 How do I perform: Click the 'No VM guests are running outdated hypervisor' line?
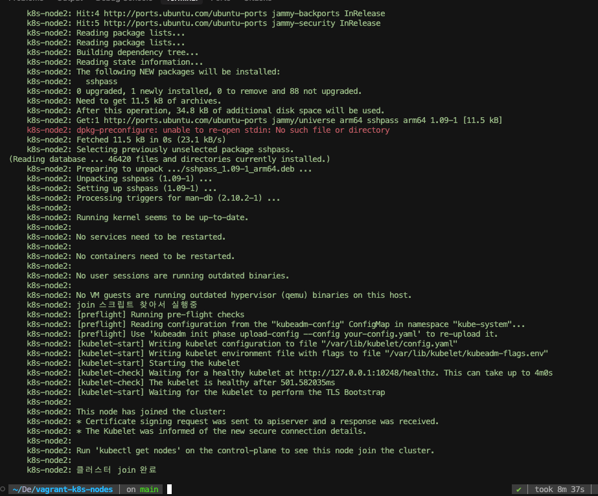click(x=219, y=295)
